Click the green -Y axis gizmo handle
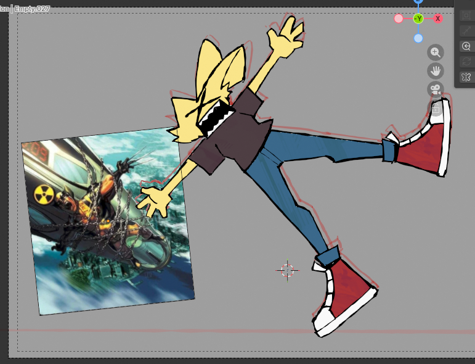 coord(418,19)
